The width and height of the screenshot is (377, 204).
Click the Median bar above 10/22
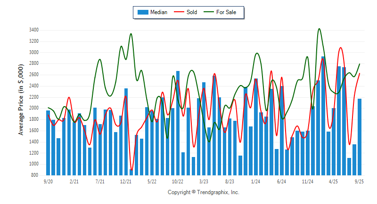[x=178, y=123]
